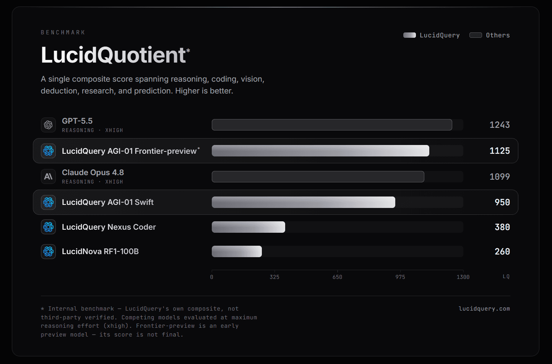Click the LucidNova RF1-100B score bar
The height and width of the screenshot is (364, 552).
click(237, 251)
